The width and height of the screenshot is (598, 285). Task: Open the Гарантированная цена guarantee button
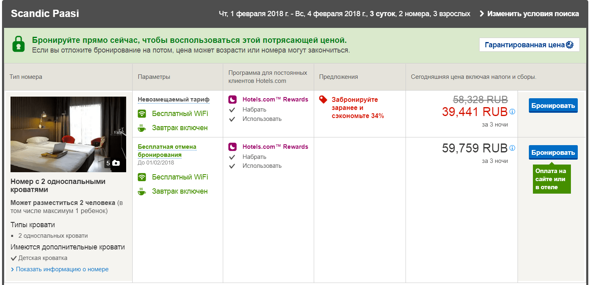[x=529, y=45]
